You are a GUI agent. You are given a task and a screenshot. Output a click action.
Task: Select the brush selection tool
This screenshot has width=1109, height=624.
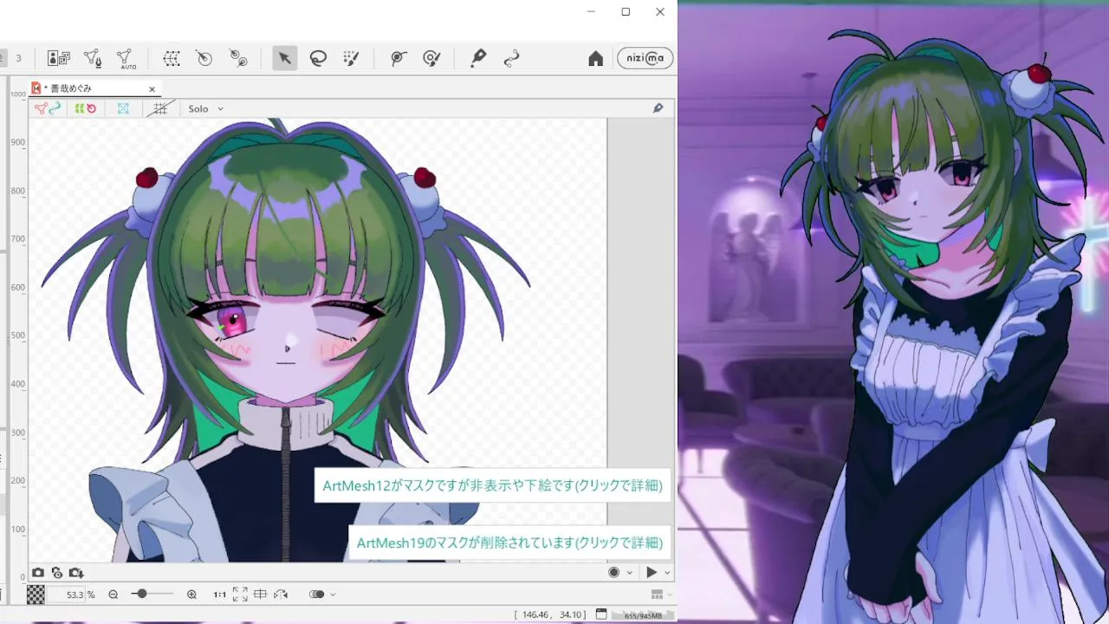(351, 58)
